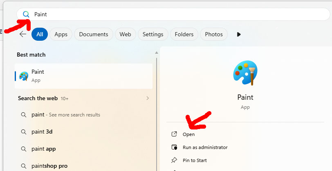Switch to the Photos filter tab
This screenshot has width=332, height=171.
point(214,34)
